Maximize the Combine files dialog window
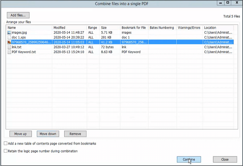This screenshot has height=166, width=243. tap(228, 3)
